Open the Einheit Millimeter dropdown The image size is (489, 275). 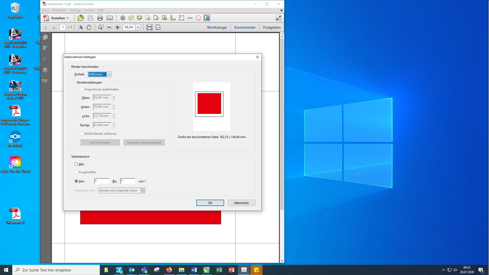[x=109, y=74]
